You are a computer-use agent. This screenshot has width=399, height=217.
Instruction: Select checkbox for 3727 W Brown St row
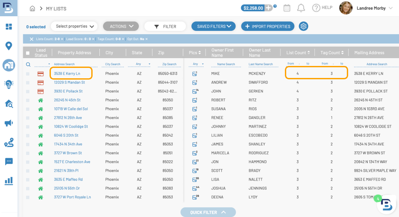coord(28,153)
